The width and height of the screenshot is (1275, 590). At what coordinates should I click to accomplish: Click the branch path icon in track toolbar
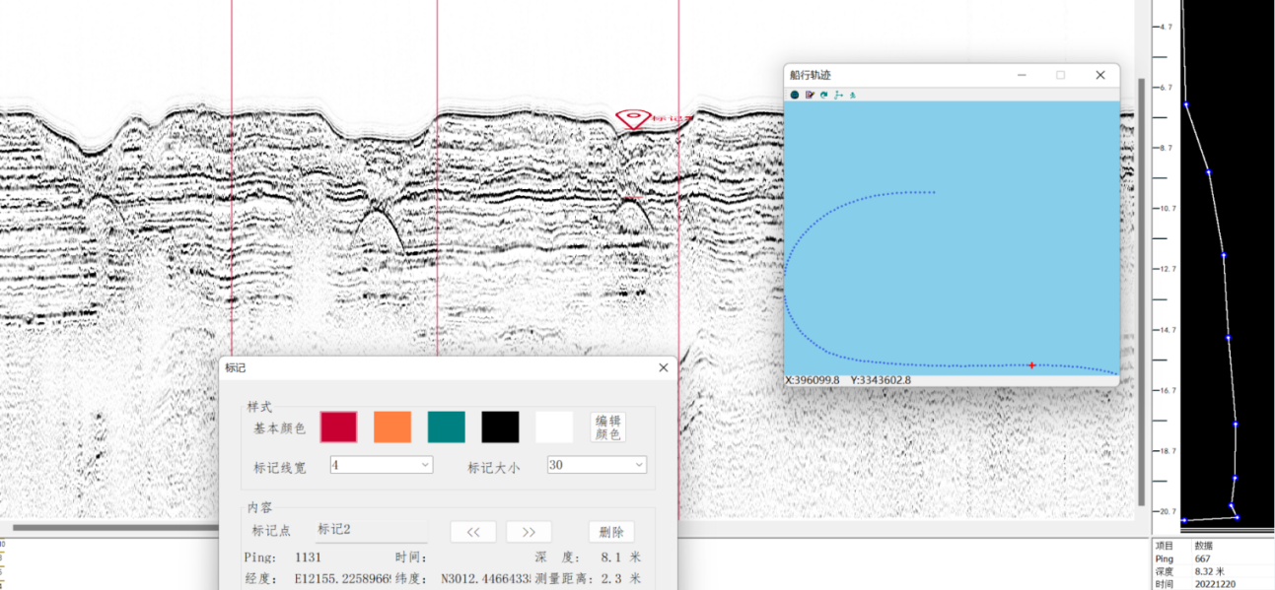tap(838, 95)
